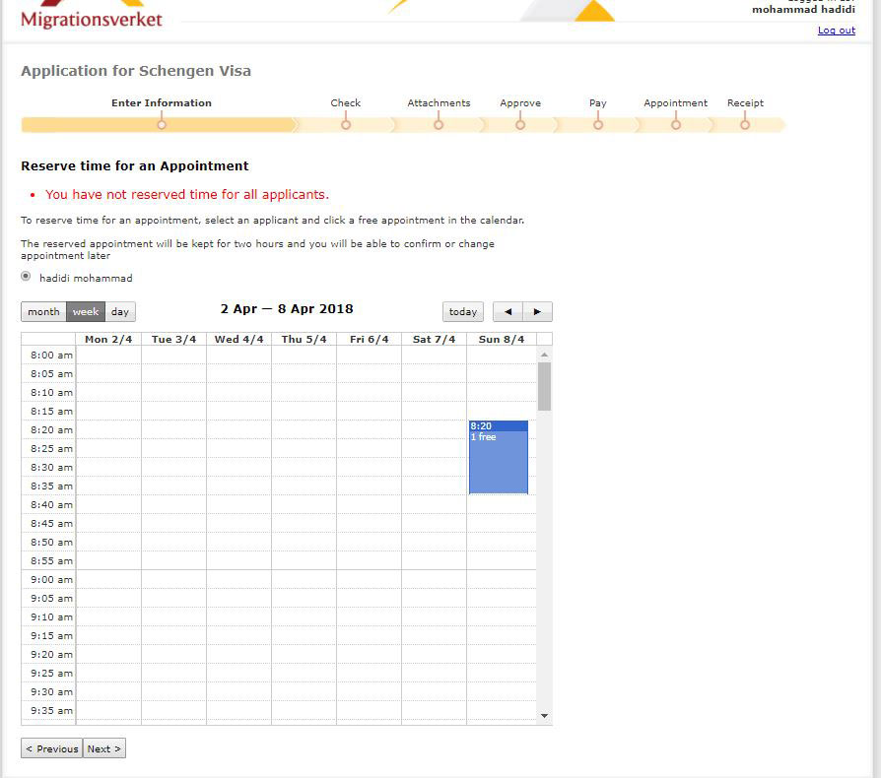Click the Appointment step marker circle
The image size is (881, 778).
coord(676,125)
